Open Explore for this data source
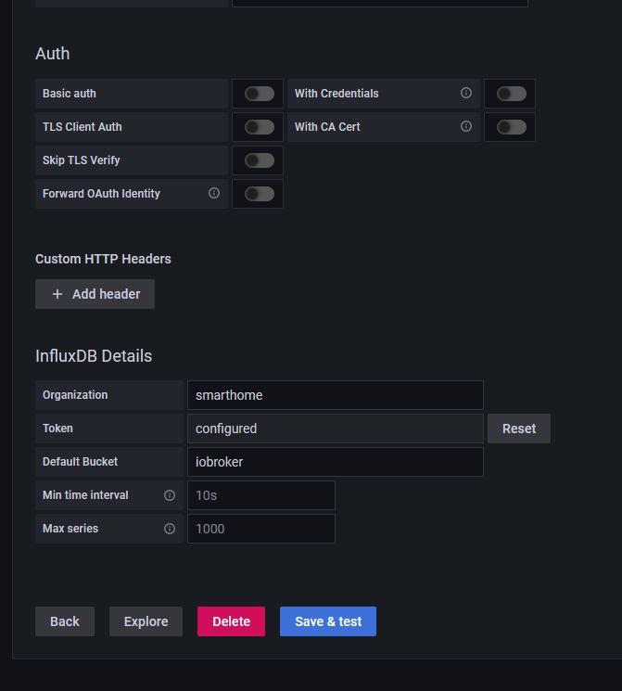The height and width of the screenshot is (691, 622). click(146, 621)
